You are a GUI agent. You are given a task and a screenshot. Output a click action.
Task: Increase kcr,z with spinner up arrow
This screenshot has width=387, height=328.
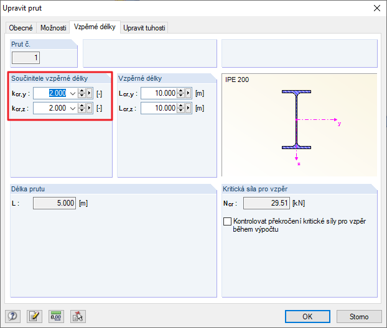tap(82, 106)
